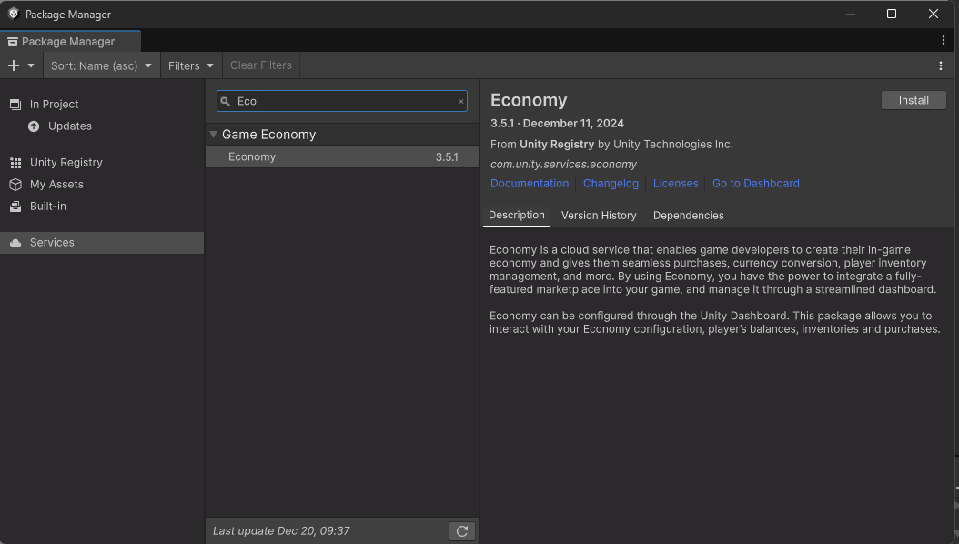The image size is (959, 544).
Task: Open the tab bar kebab menu
Action: pyautogui.click(x=944, y=40)
